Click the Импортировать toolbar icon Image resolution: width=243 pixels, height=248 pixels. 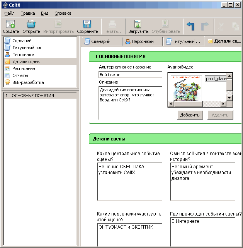pyautogui.click(x=58, y=24)
